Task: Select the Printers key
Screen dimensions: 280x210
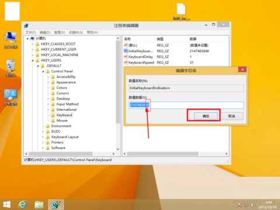Action: [x=57, y=142]
